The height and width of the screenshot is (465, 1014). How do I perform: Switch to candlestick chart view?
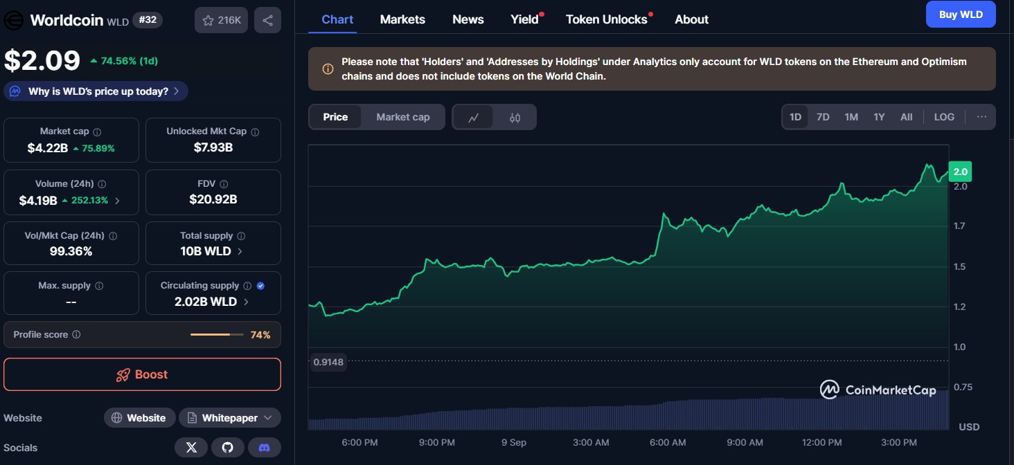515,118
